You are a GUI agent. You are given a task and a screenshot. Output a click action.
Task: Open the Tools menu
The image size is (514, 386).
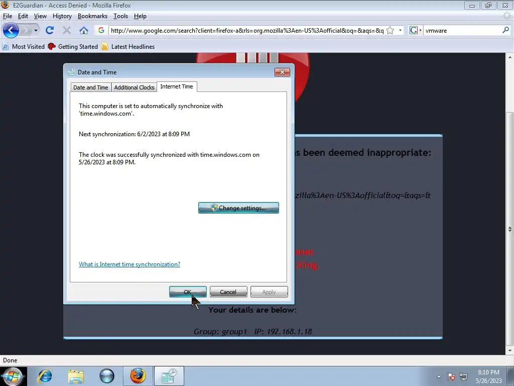point(120,16)
